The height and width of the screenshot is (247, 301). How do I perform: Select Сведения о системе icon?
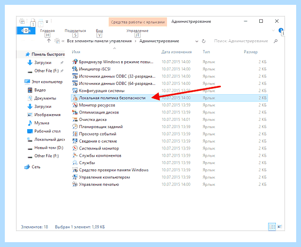75,141
